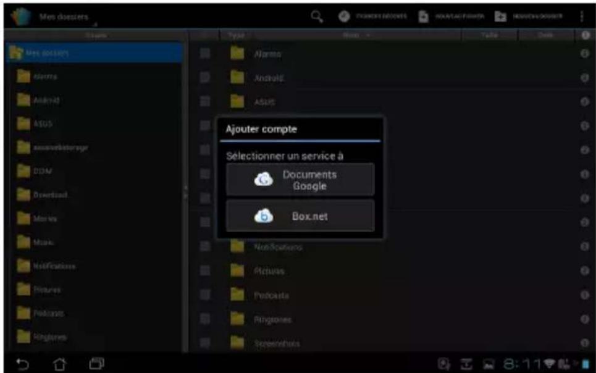Tick checkbox for Android row
The height and width of the screenshot is (373, 596).
pos(205,78)
